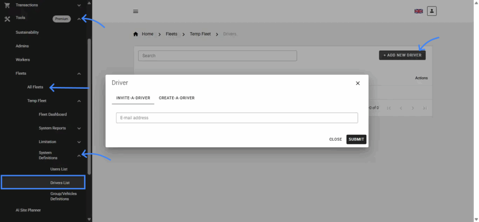Expand the System Reports chevron
Viewport: 479px width, 222px height.
(x=79, y=128)
